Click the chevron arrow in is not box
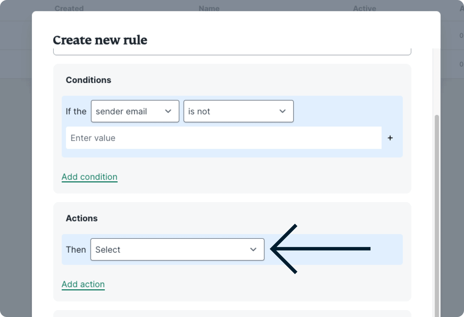This screenshot has height=317, width=464. point(283,111)
